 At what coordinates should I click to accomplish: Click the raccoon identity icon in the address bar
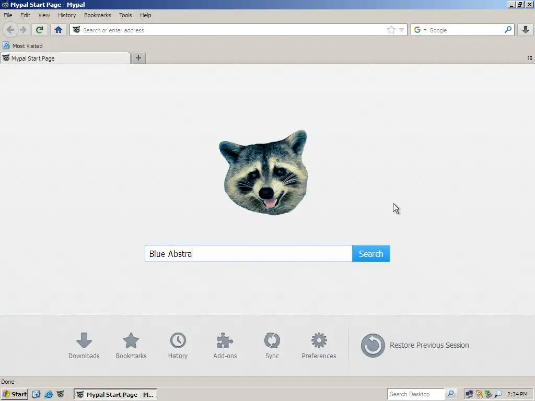[76, 30]
